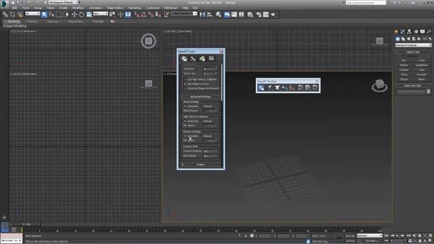Screen dimensions: 434x244
Task: Click ragdoll icon in MassFX Toolbar
Action: point(292,87)
